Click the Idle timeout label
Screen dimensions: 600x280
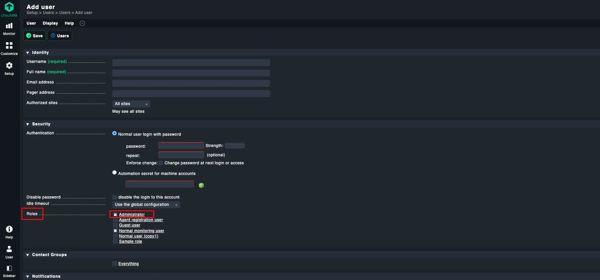[38, 204]
